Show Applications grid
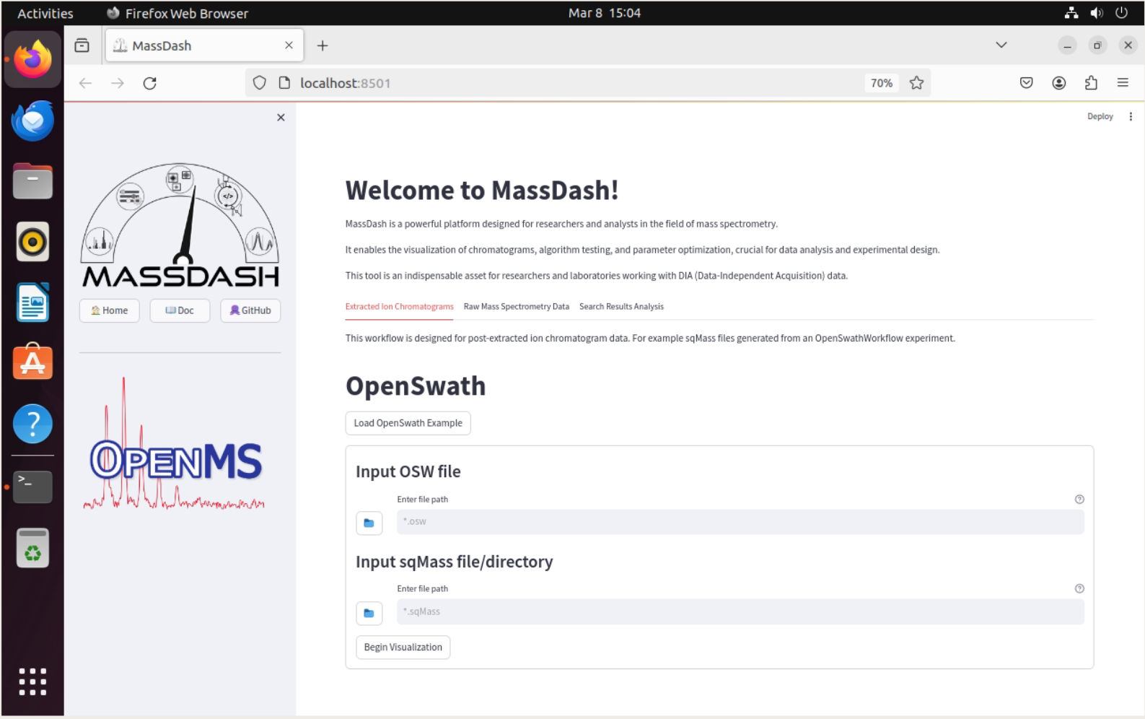The height and width of the screenshot is (719, 1145). (32, 681)
